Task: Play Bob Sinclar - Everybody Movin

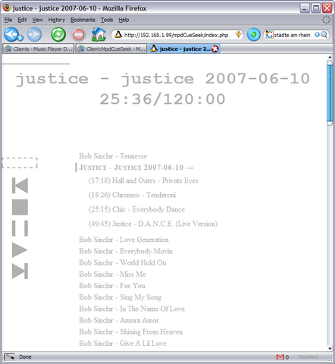Action: tap(126, 251)
